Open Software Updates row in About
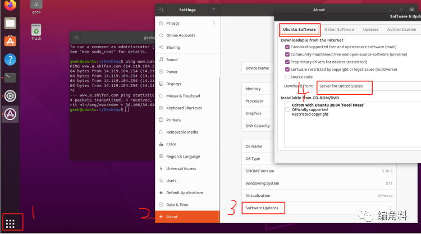 tap(319, 208)
